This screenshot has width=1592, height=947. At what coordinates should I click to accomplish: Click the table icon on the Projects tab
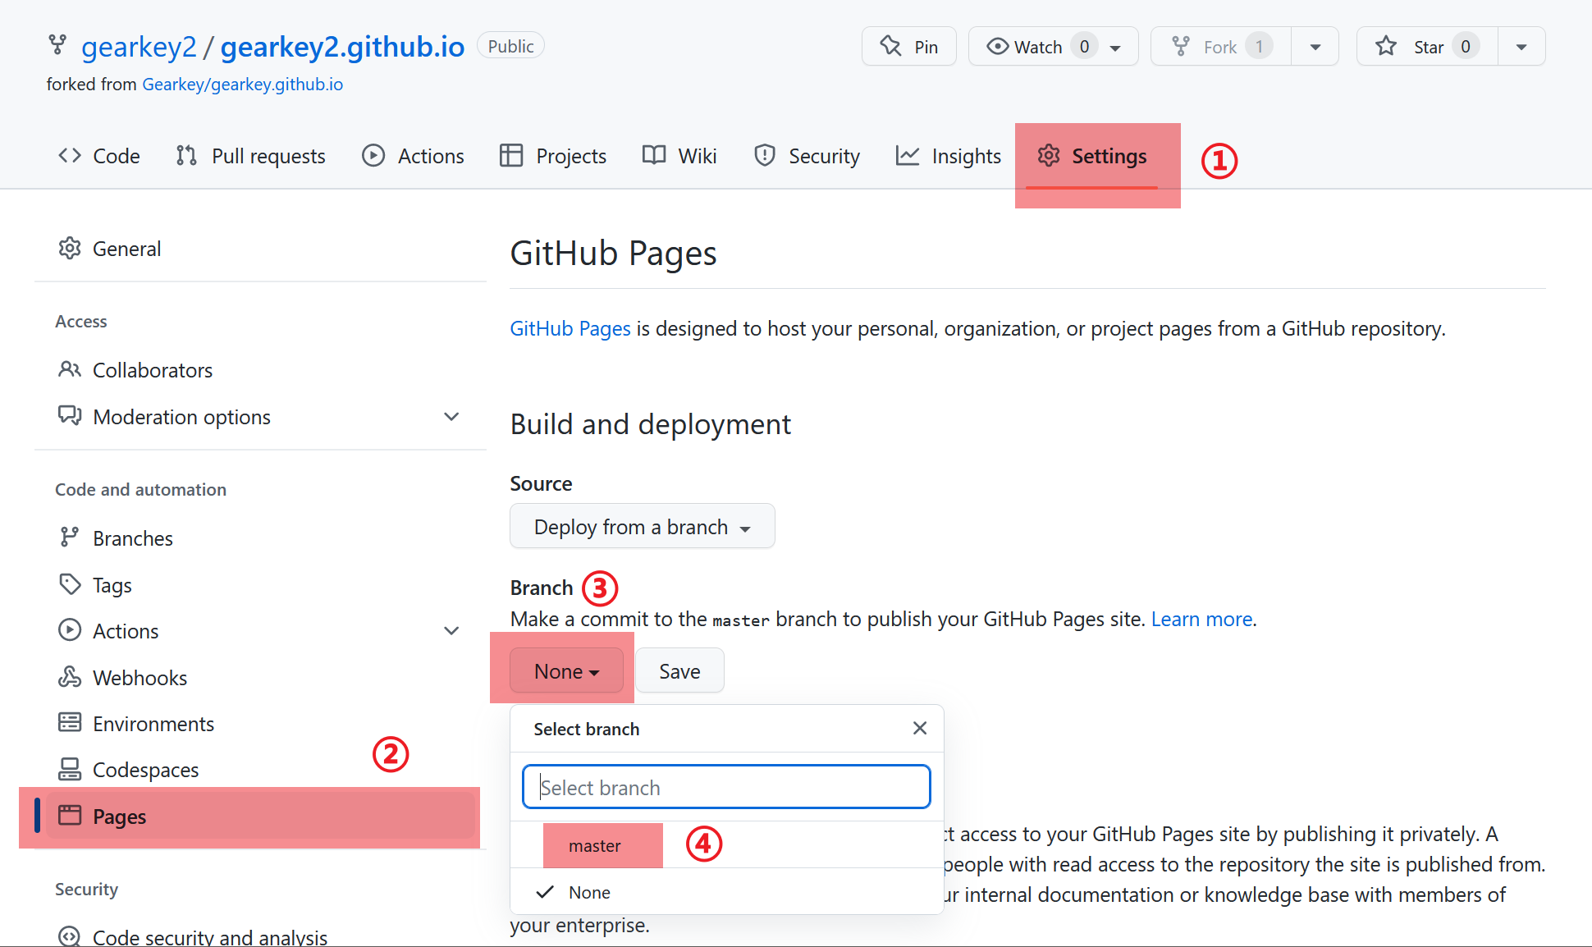tap(511, 155)
